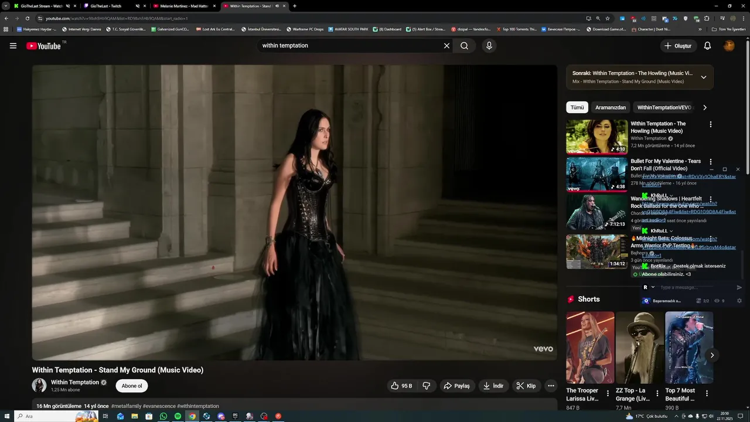The width and height of the screenshot is (750, 422).
Task: Create a clip with Klip button
Action: tap(526, 386)
